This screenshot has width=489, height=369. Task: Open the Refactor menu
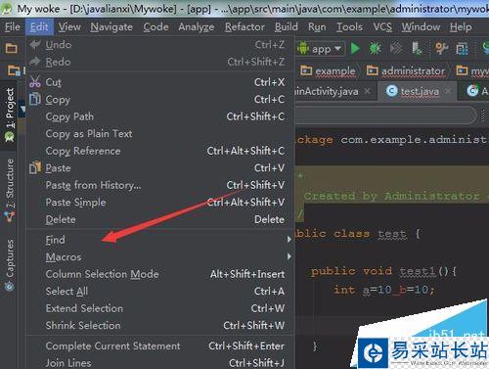click(244, 26)
